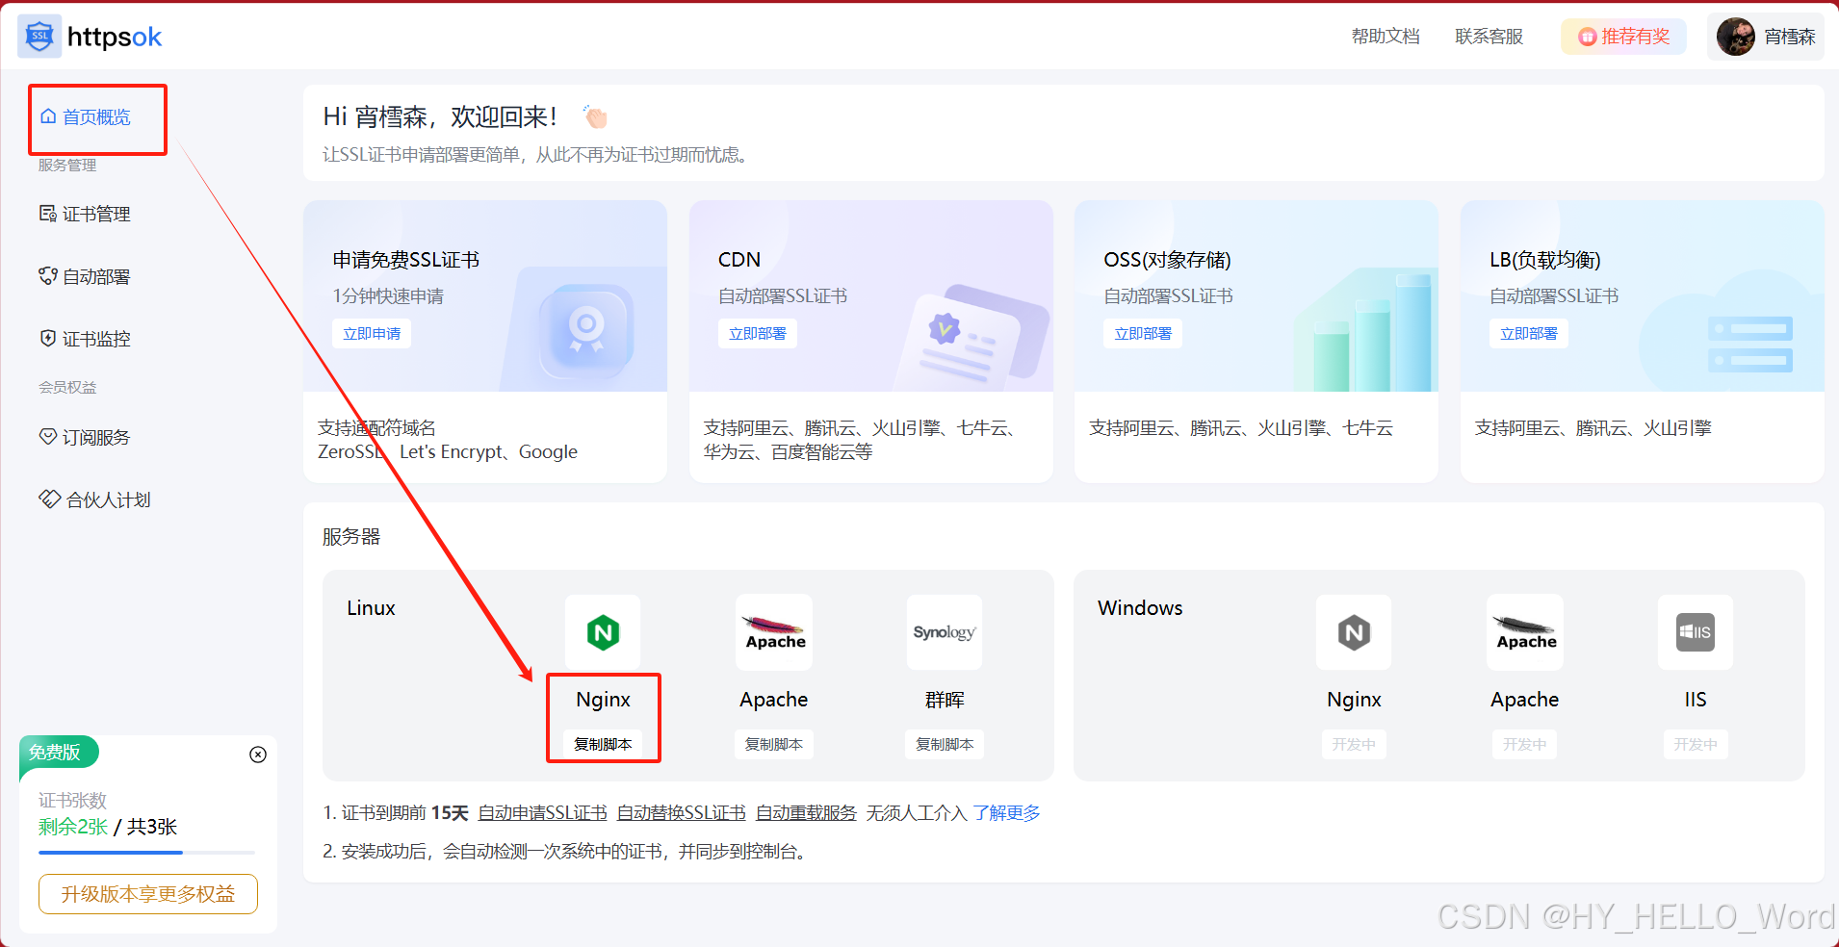Image resolution: width=1839 pixels, height=947 pixels.
Task: Click the 推荐有奖 badge
Action: point(1622,36)
